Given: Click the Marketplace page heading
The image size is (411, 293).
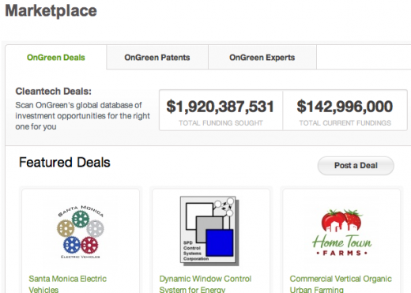Looking at the screenshot, I should [x=51, y=11].
